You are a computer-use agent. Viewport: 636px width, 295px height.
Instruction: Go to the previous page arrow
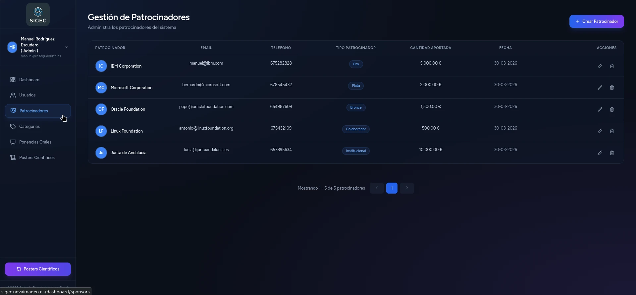(377, 188)
